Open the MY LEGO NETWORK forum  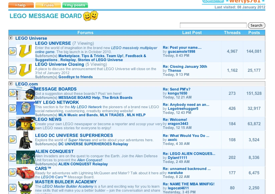point(57,102)
